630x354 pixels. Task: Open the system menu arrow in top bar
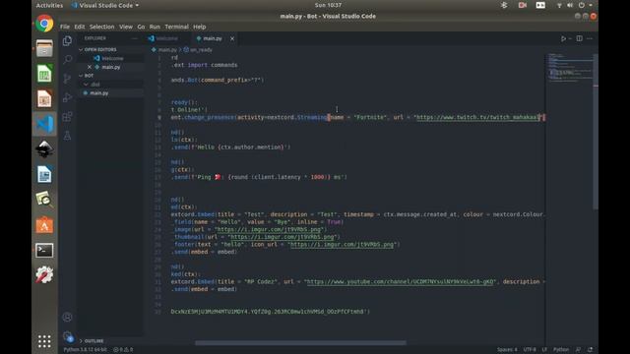(591, 5)
